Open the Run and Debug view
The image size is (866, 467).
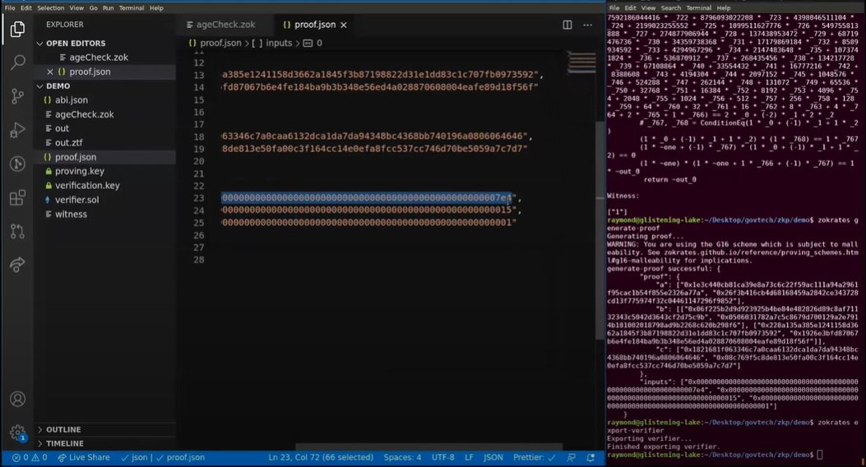[17, 130]
